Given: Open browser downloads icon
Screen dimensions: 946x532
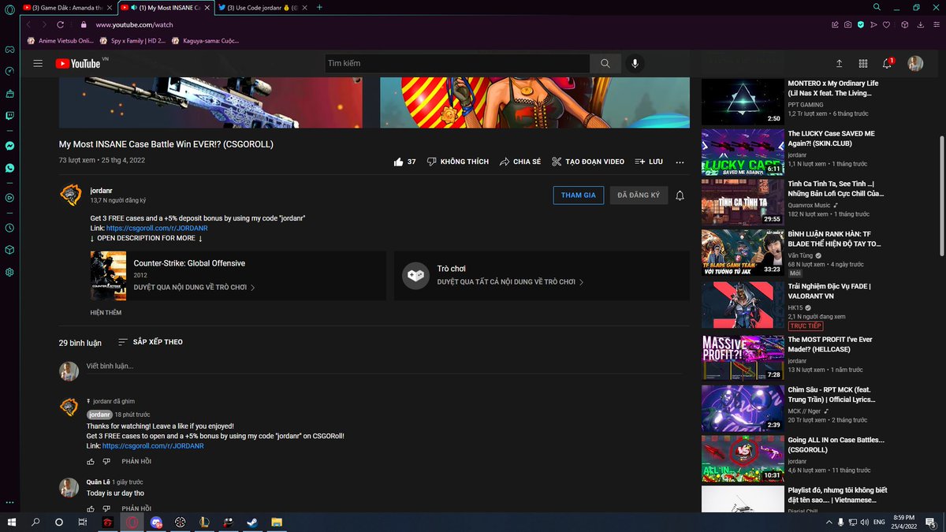Looking at the screenshot, I should 921,24.
